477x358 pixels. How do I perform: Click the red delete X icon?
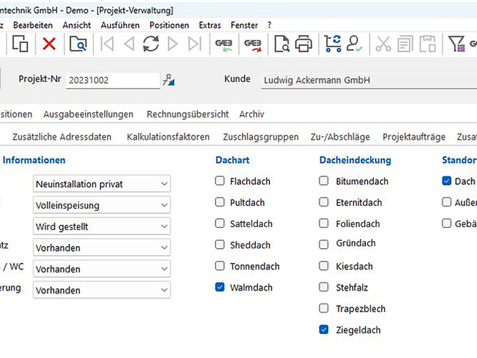click(x=49, y=44)
